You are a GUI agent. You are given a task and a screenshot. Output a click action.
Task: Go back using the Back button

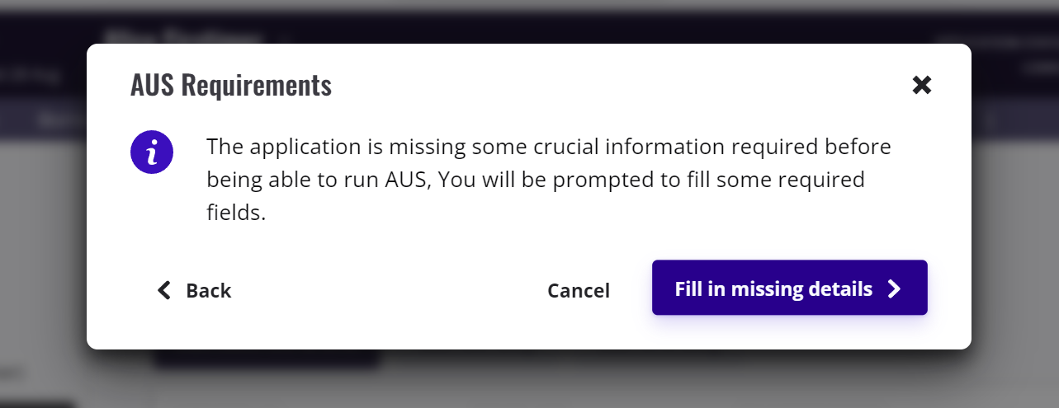(x=195, y=290)
